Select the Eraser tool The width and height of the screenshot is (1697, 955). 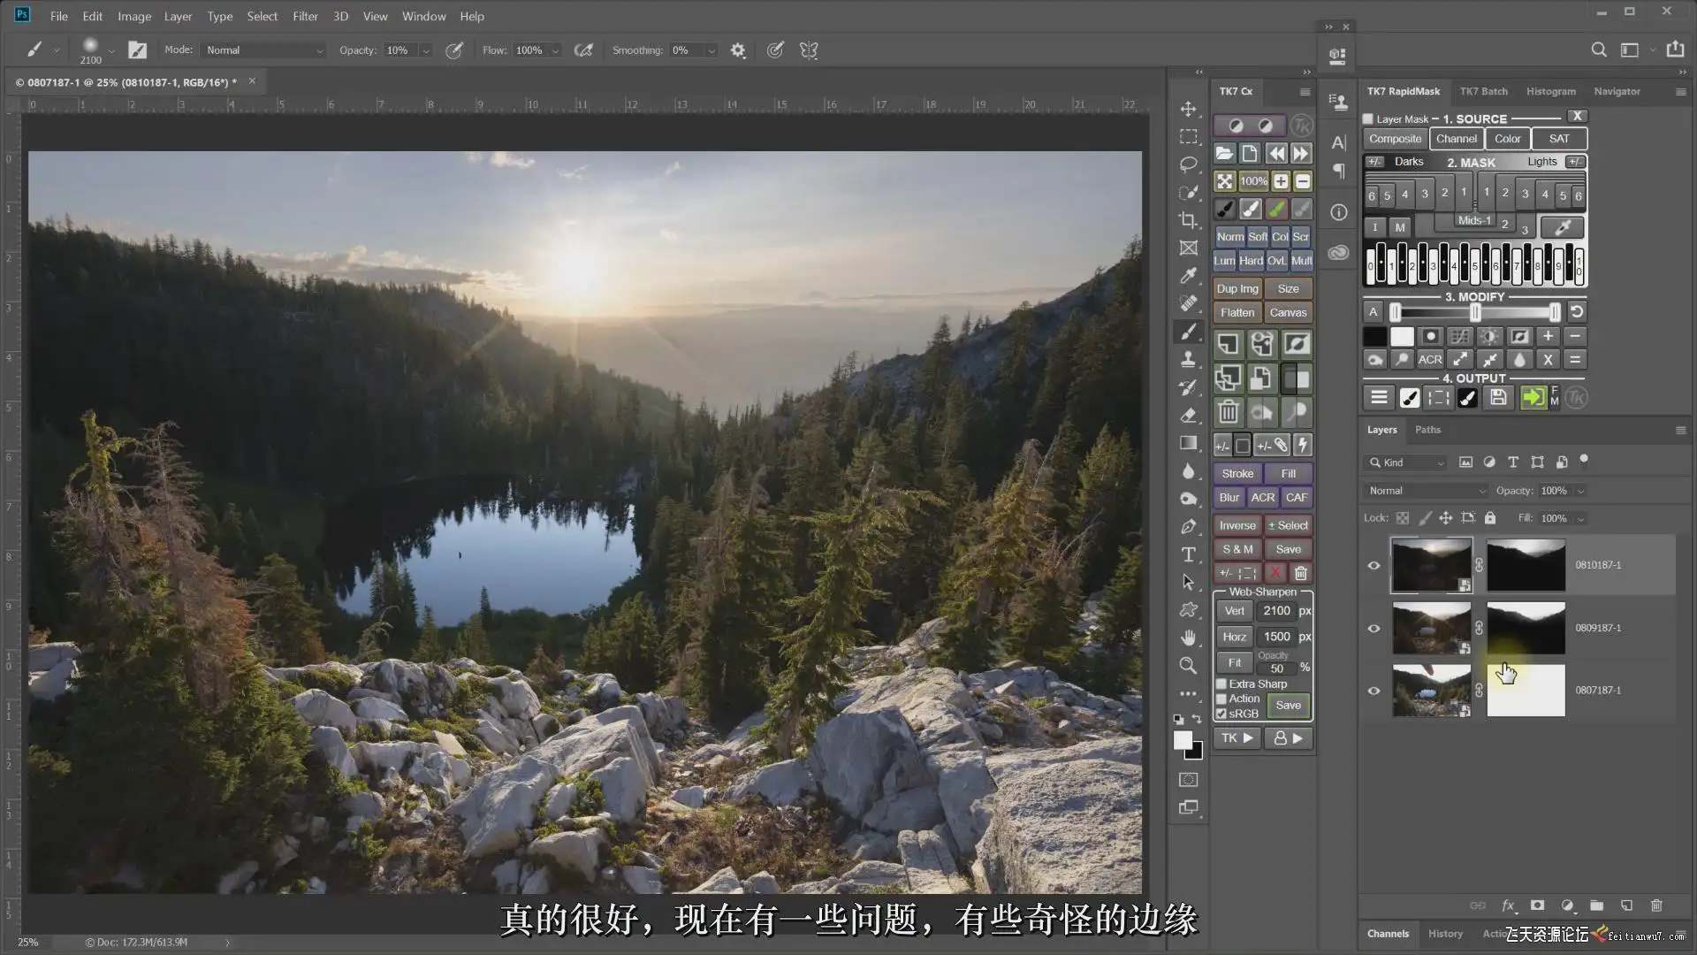tap(1189, 415)
